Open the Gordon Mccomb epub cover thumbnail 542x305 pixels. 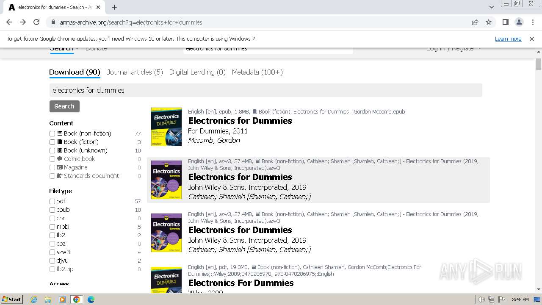pyautogui.click(x=166, y=127)
